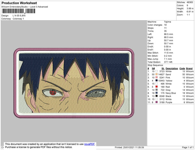Select the Red color swatch
195x150 pixels.
[156, 87]
